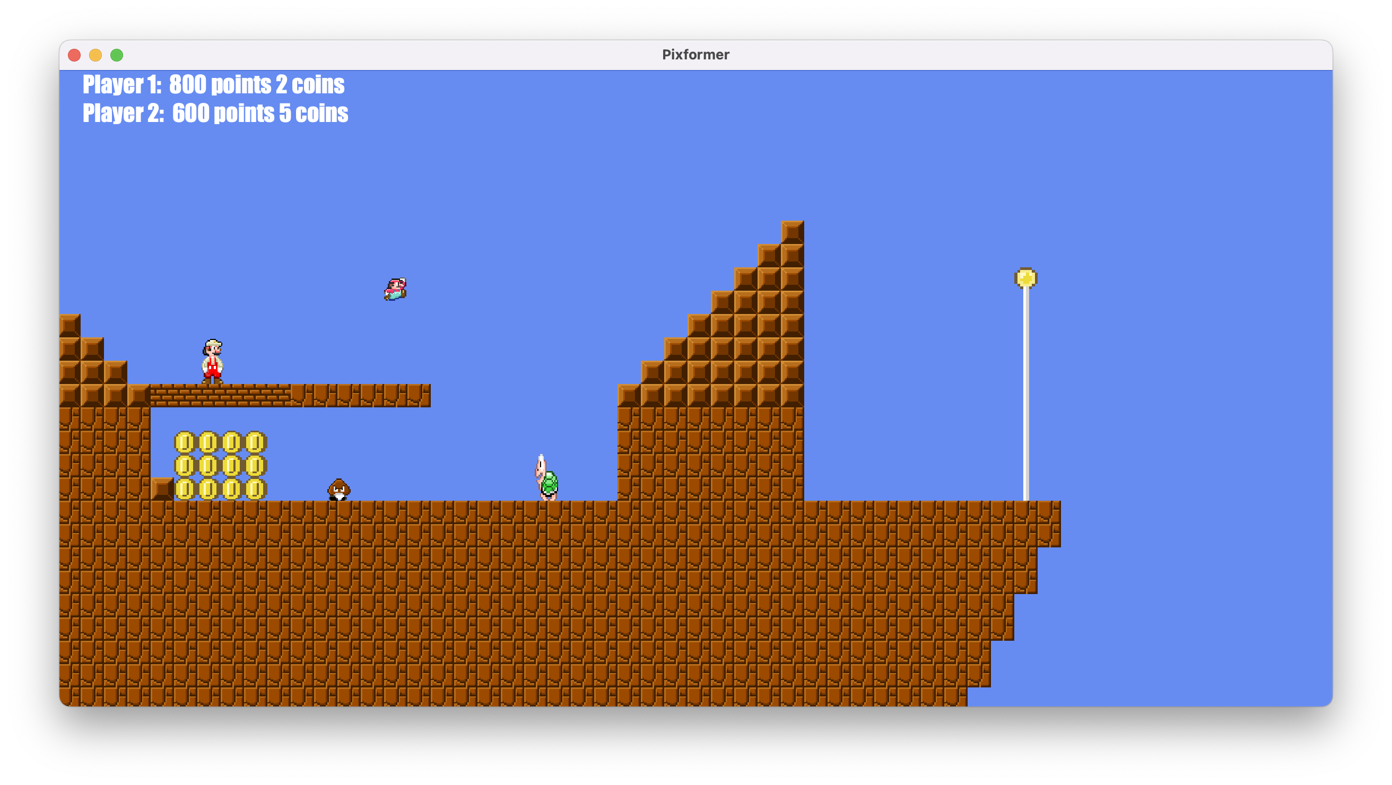Click the top-left coin in the grid
Screen dimensions: 1392x785
coord(185,442)
